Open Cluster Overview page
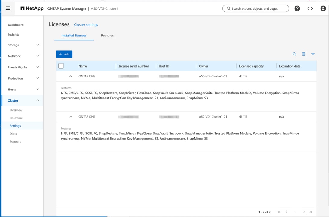This screenshot has height=217, width=329. (16, 110)
